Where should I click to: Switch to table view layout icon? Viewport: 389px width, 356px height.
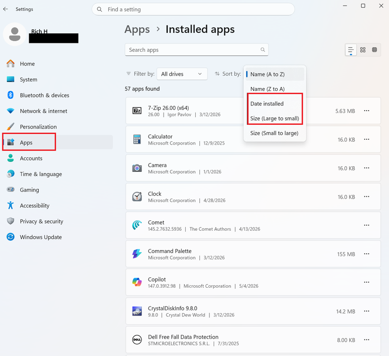pyautogui.click(x=374, y=50)
